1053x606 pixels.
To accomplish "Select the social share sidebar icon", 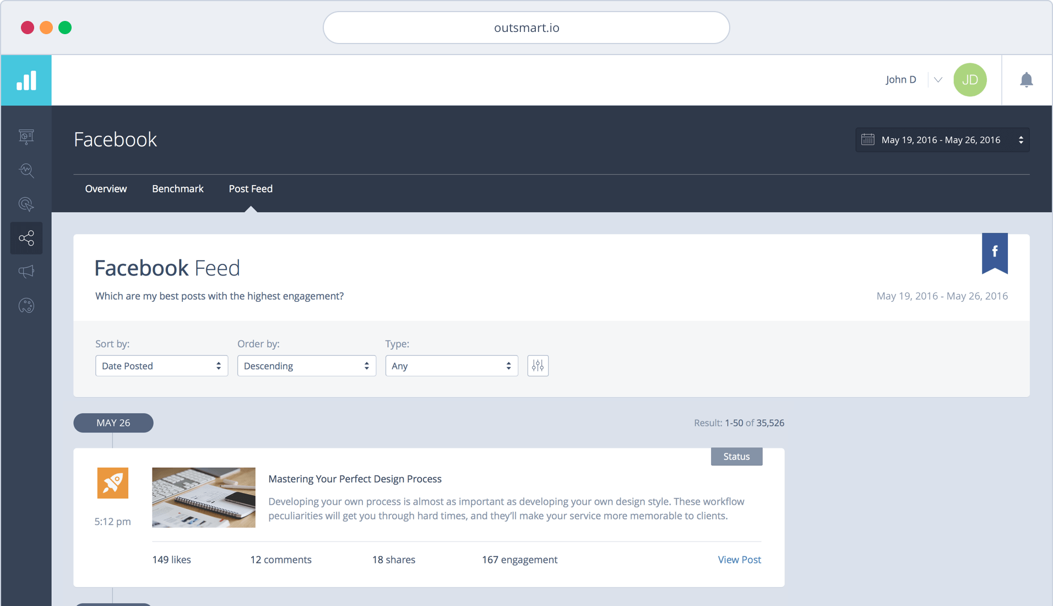I will [x=26, y=238].
